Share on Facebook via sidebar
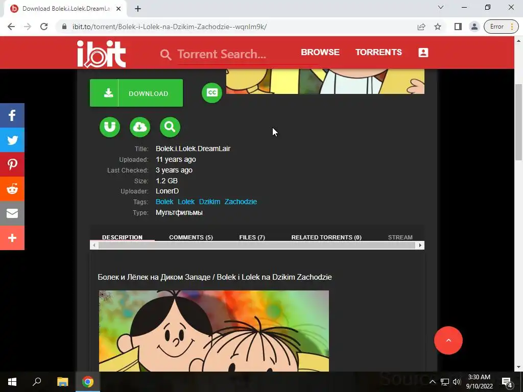This screenshot has width=523, height=392. (12, 115)
